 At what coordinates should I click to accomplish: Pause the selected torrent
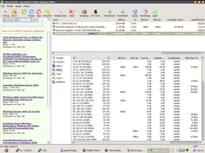click(x=31, y=13)
